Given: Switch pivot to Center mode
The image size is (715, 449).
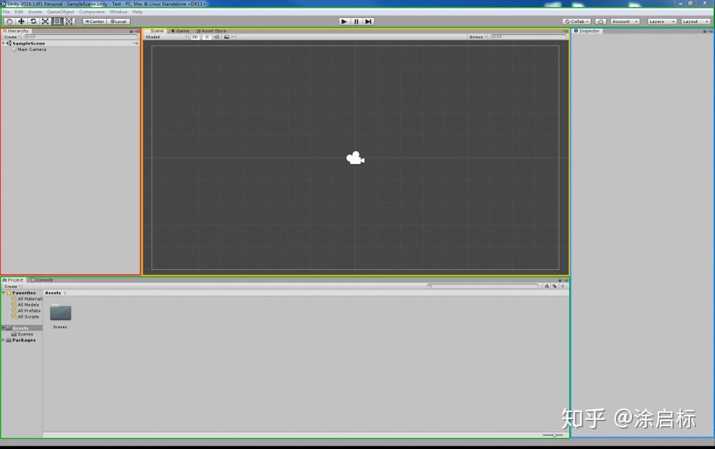Looking at the screenshot, I should [x=94, y=22].
